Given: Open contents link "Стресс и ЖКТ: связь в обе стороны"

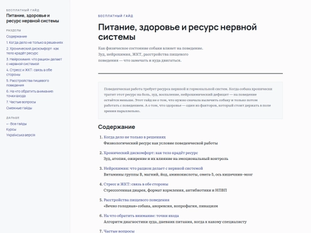Looking at the screenshot, I should [136, 184].
